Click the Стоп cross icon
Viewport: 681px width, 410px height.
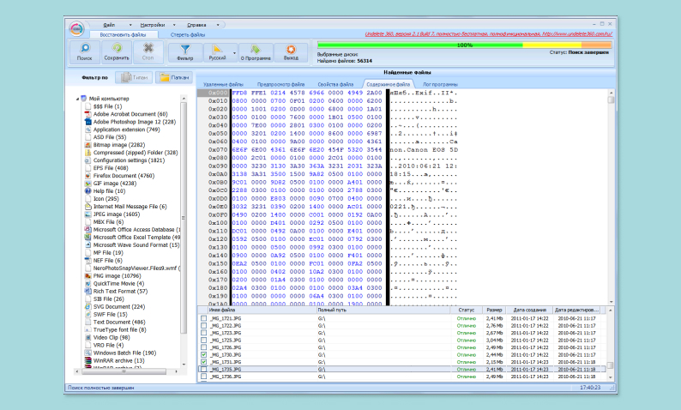pyautogui.click(x=148, y=48)
